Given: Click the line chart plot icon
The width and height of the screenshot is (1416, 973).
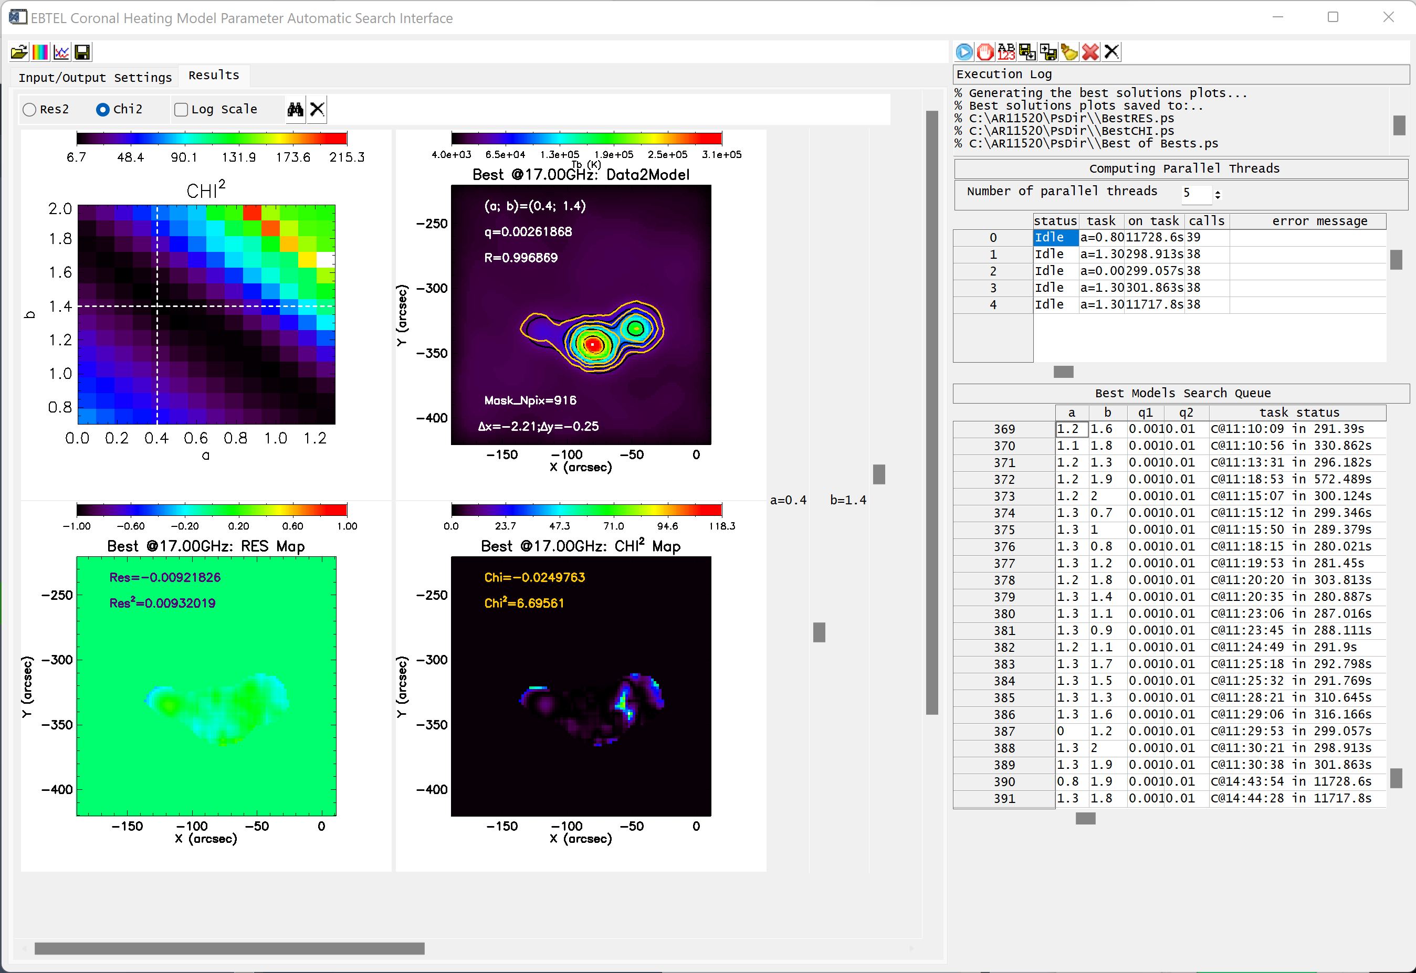Looking at the screenshot, I should coord(61,52).
